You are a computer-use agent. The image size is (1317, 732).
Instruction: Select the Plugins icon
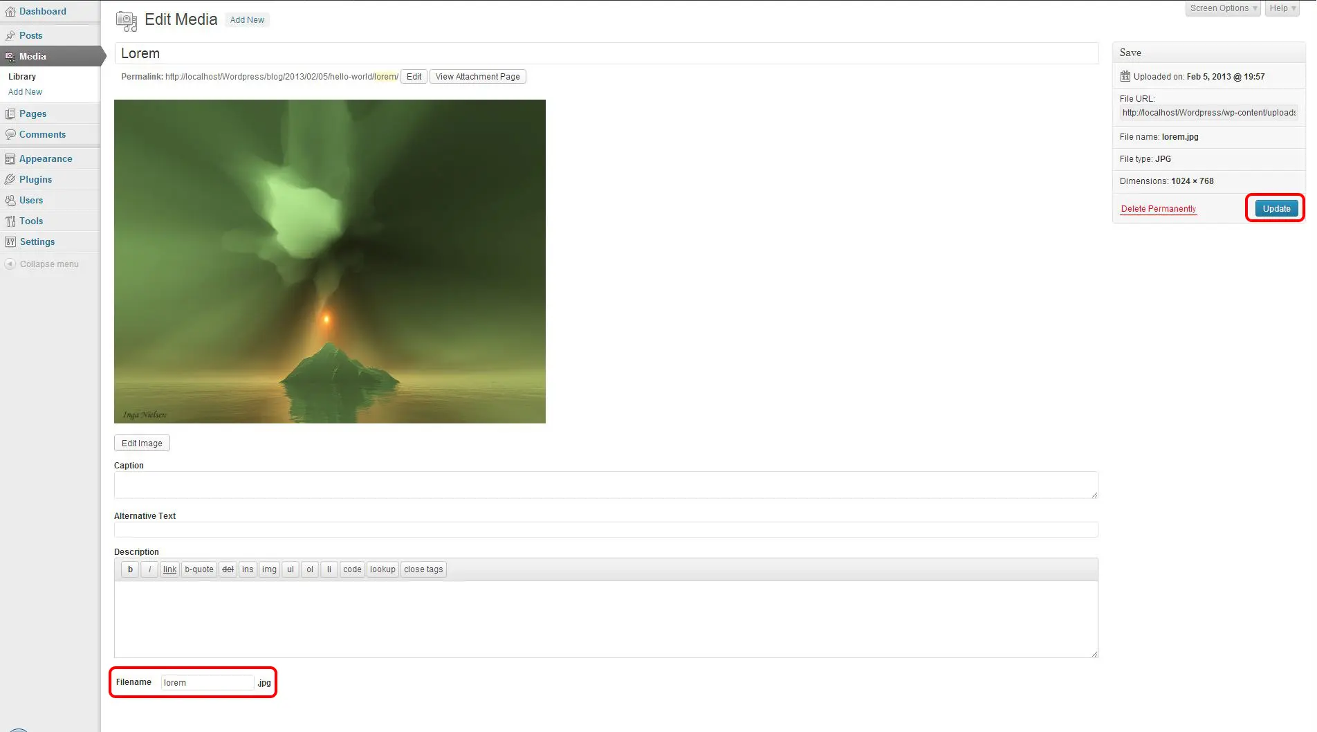click(10, 179)
